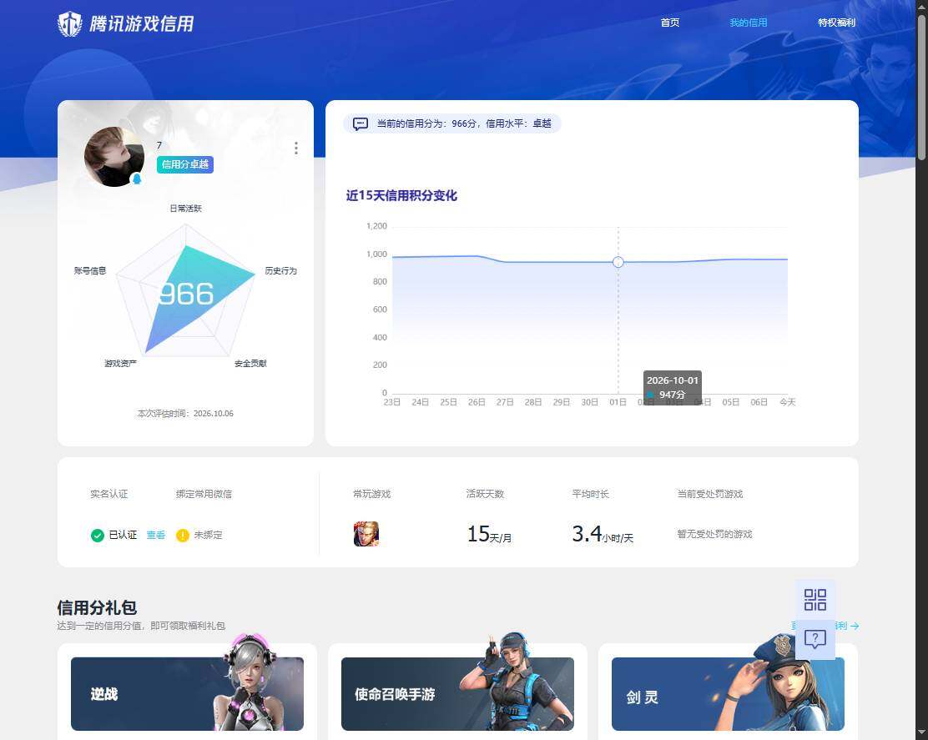Click the chart data point marker on 01日

[618, 262]
